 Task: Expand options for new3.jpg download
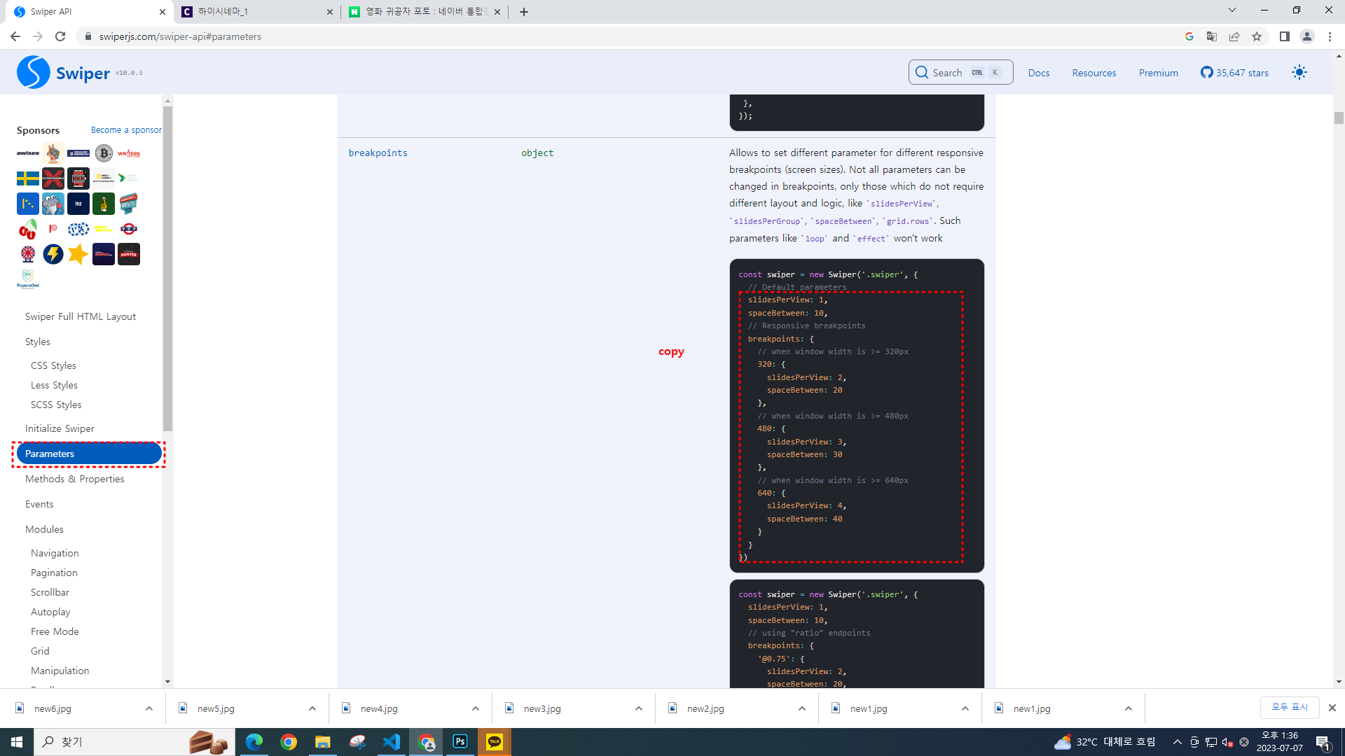639,708
